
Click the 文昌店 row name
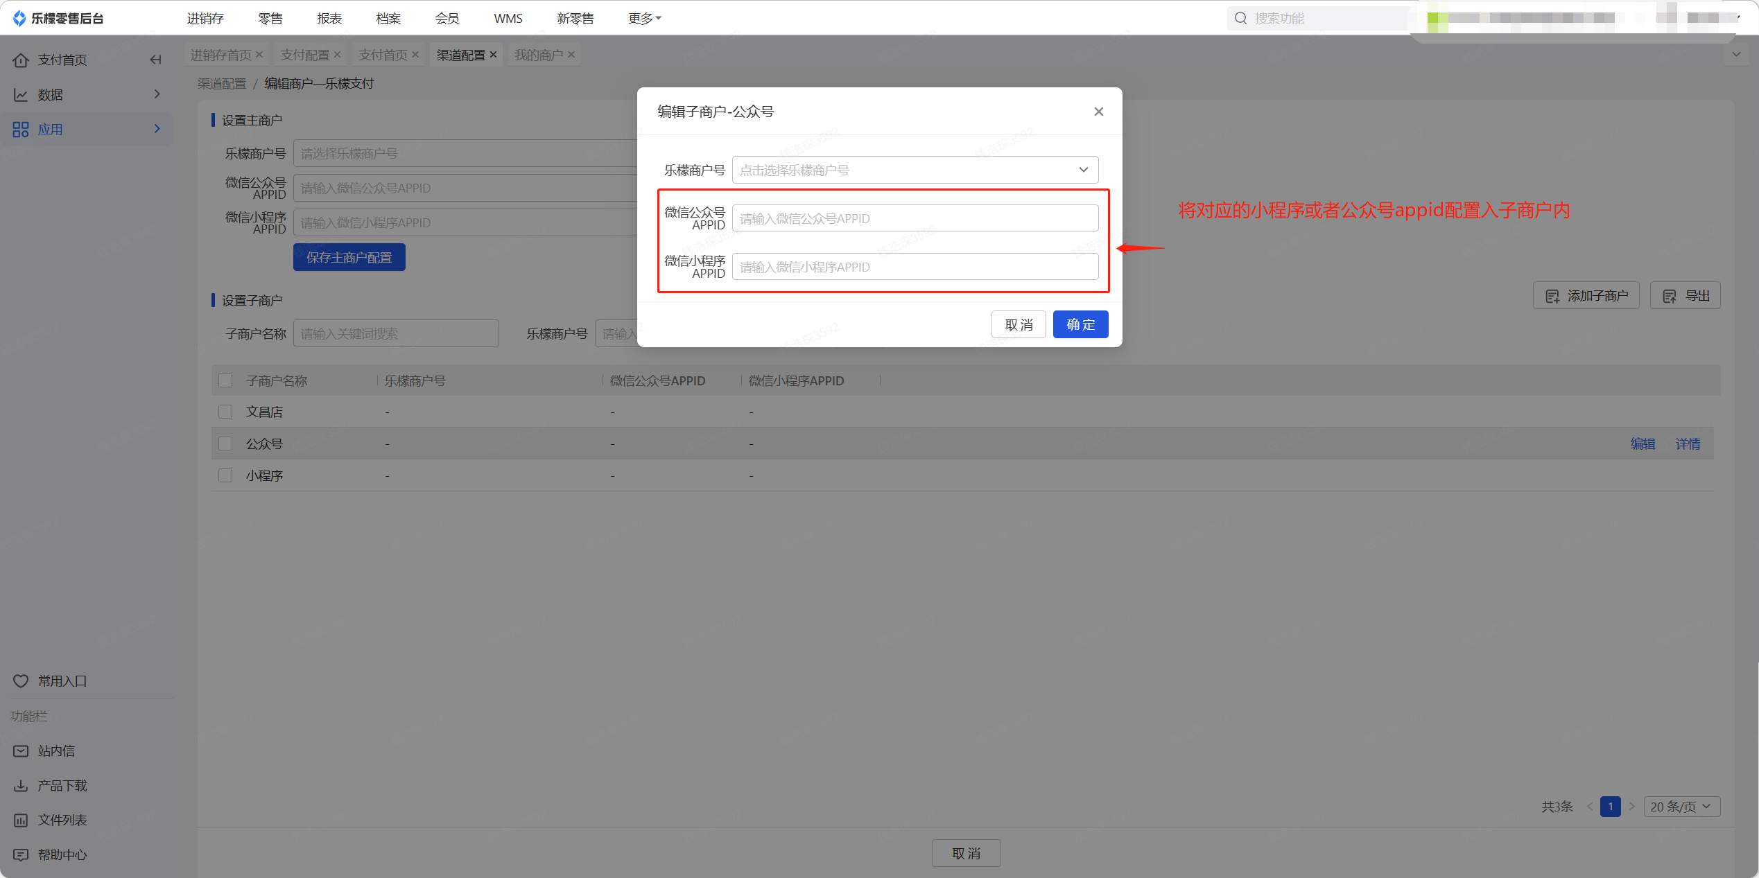coord(264,412)
